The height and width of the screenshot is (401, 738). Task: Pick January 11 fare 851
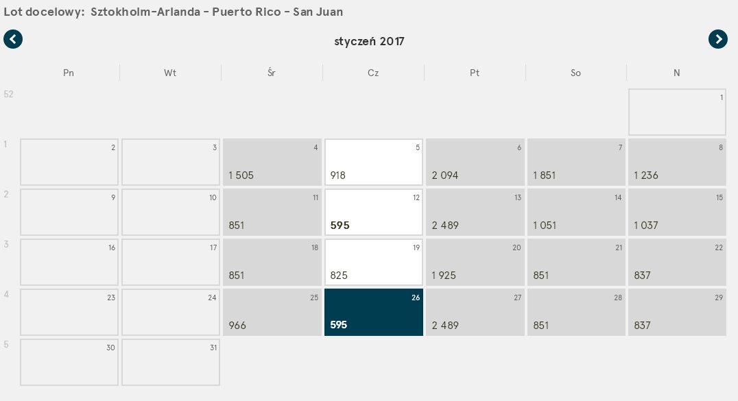coord(272,212)
